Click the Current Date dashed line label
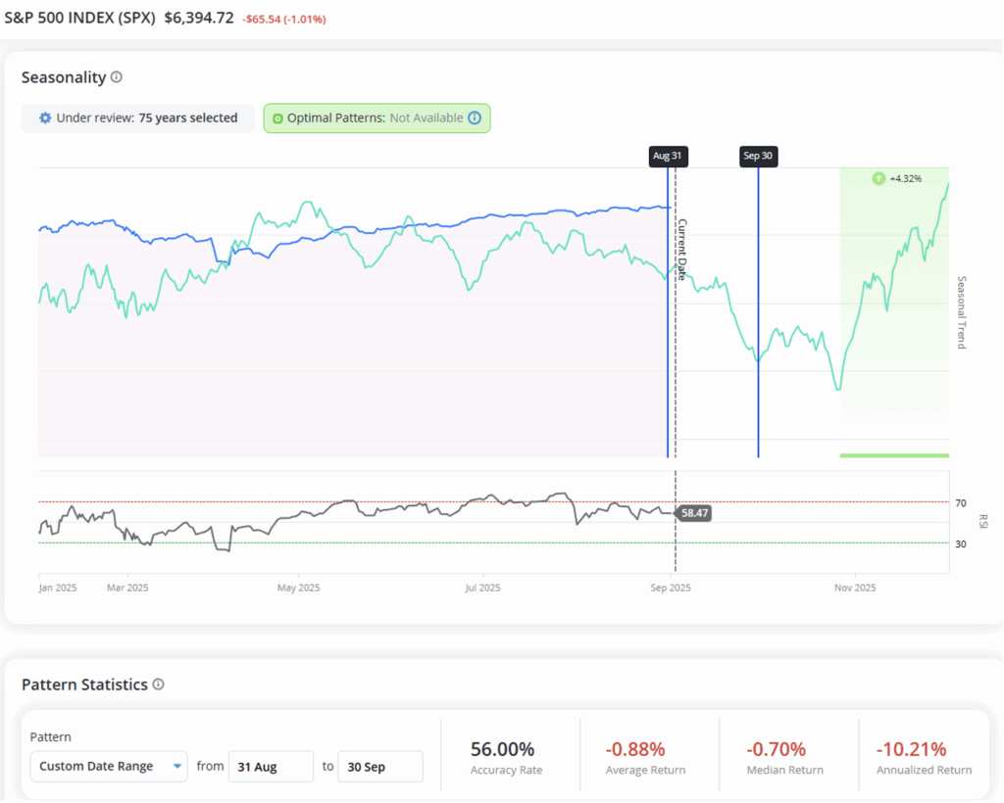Screen dimensions: 1004x803 (x=682, y=250)
